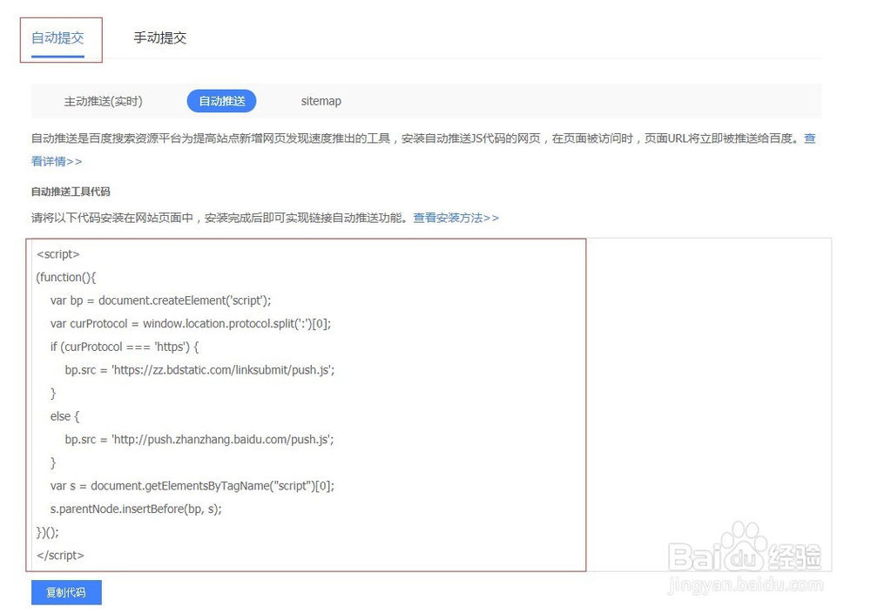Click the (function(){ code line
871x614 pixels.
tap(66, 277)
